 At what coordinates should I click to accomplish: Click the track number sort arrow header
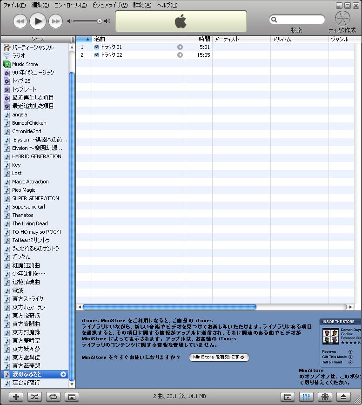[84, 39]
